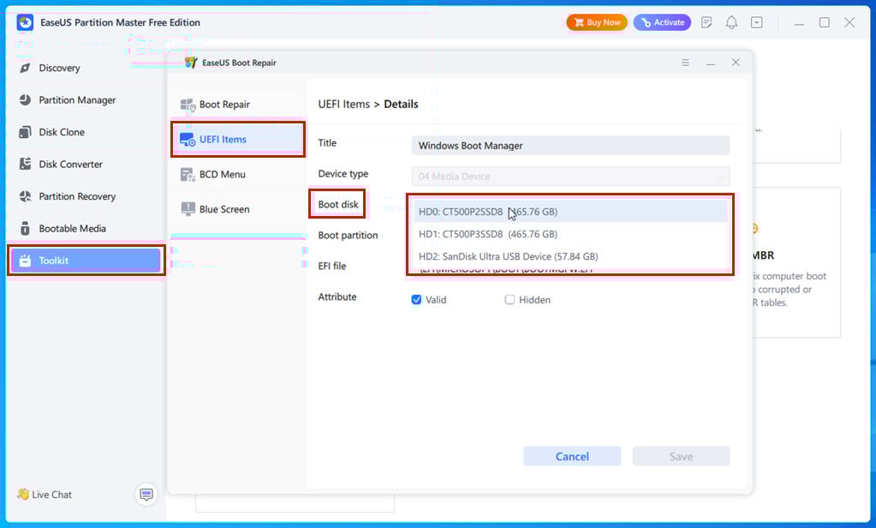876x528 pixels.
Task: Click the Boot Repair tab icon
Action: tap(188, 105)
